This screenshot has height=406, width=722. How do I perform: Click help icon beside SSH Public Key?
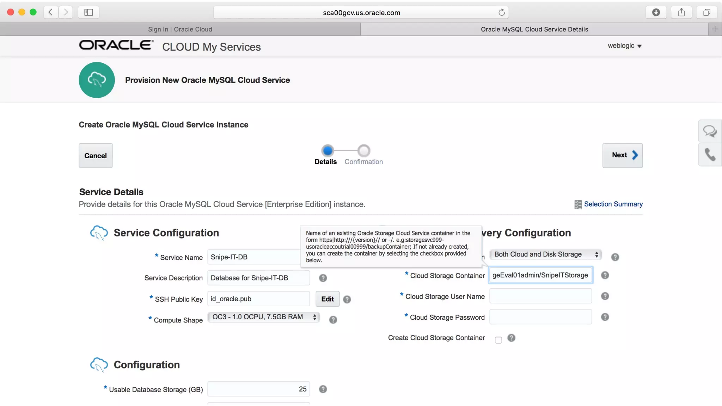347,299
